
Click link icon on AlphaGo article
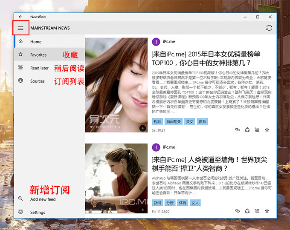click(x=238, y=211)
